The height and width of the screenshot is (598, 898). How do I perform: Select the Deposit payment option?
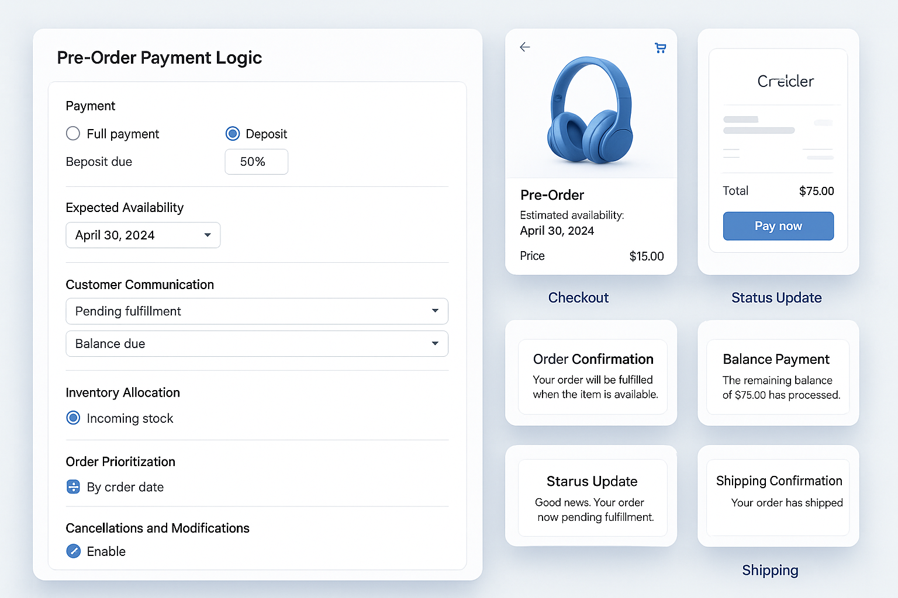tap(233, 133)
